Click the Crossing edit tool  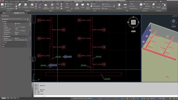point(132,6)
